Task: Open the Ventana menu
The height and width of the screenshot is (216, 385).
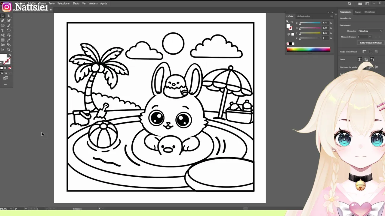Action: (x=93, y=4)
